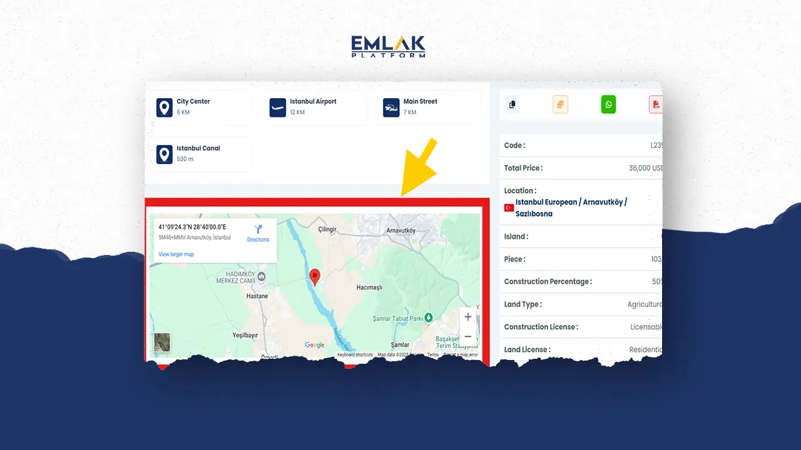Click the Istanbul Canal label
Screen dimensions: 801x450
click(198, 148)
